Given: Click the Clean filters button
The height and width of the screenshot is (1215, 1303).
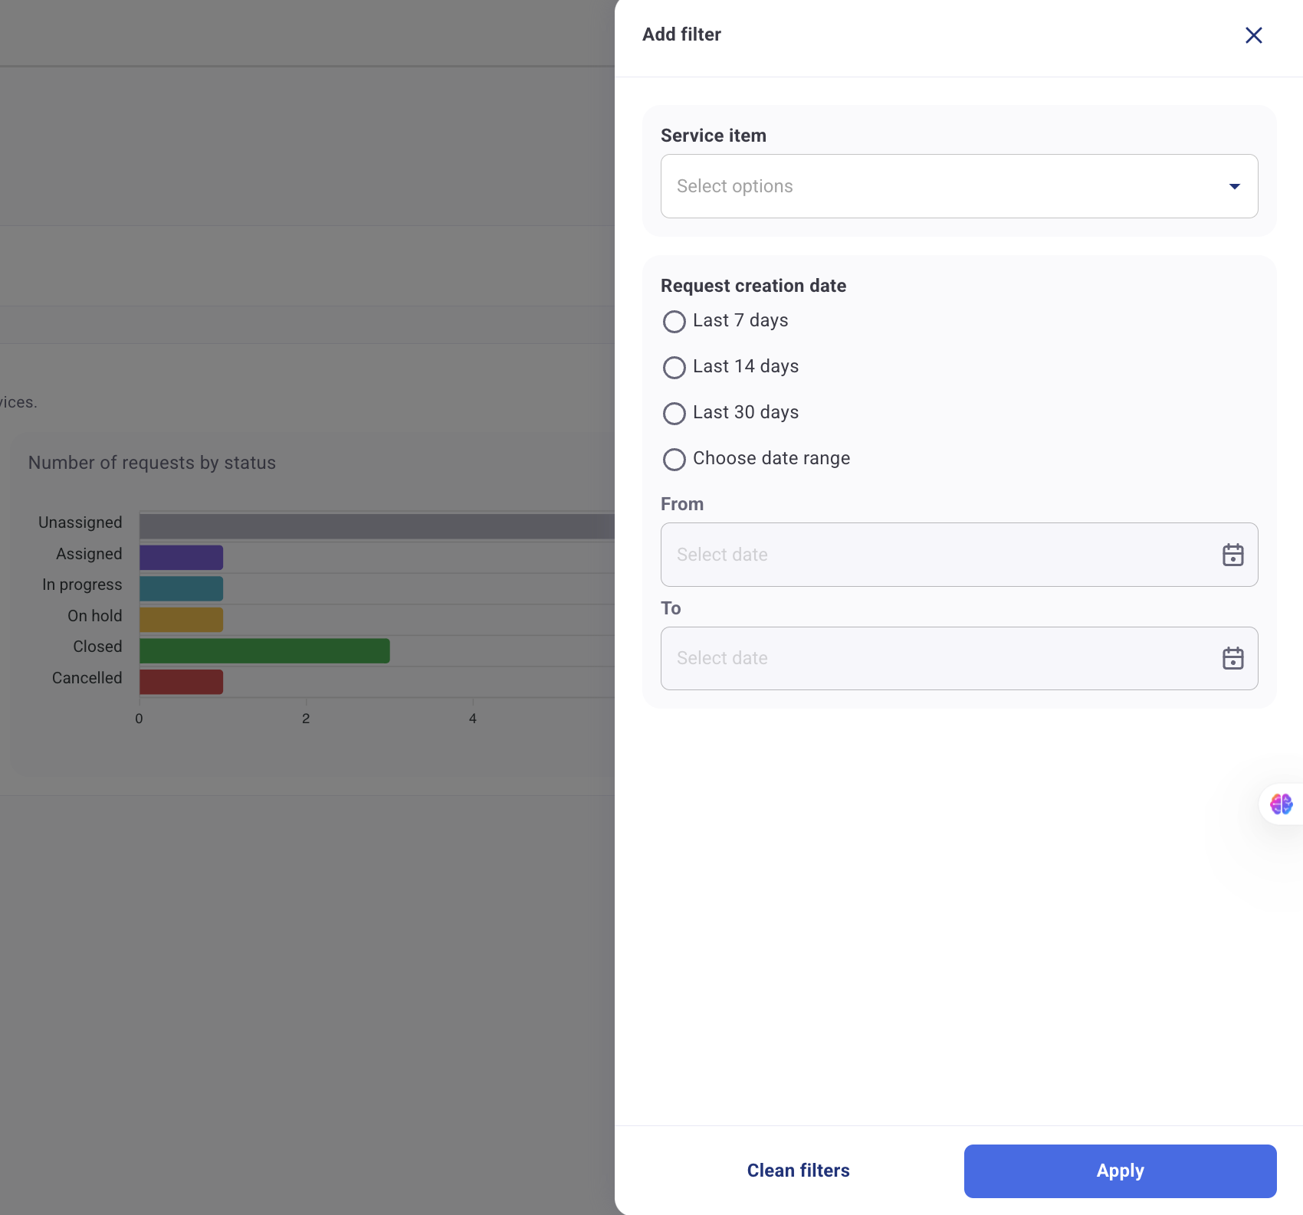Looking at the screenshot, I should click(798, 1171).
